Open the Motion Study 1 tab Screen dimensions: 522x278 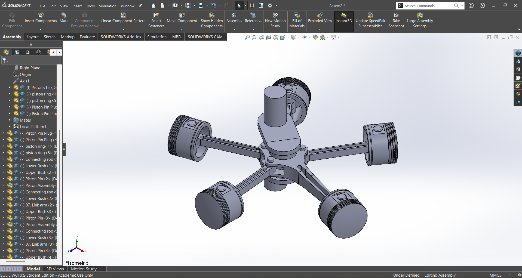pyautogui.click(x=85, y=269)
